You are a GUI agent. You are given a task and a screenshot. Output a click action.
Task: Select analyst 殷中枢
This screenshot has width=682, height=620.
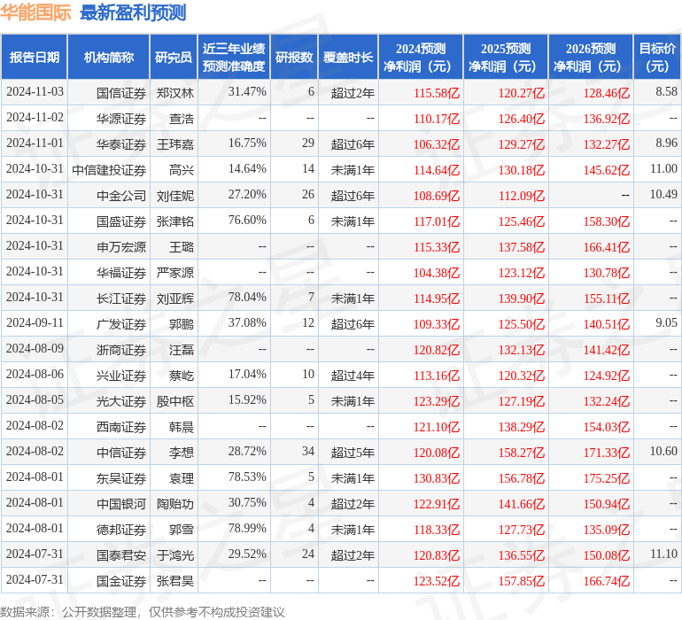pos(174,401)
